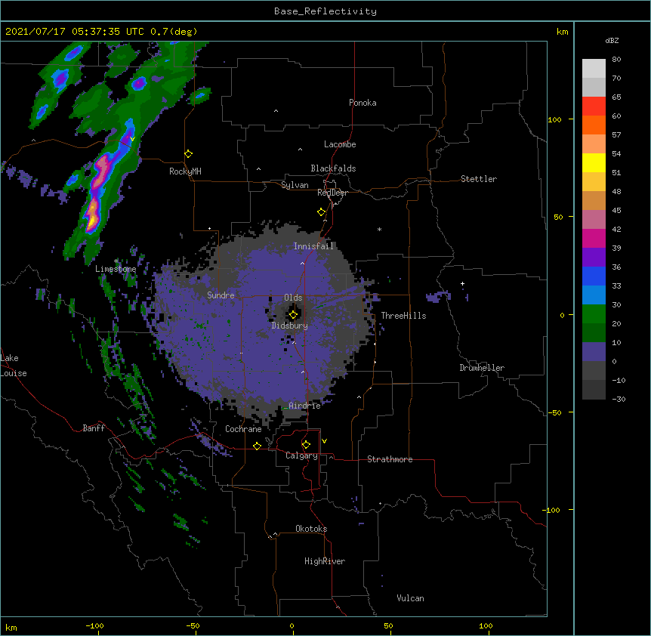Select the radar site diamond between Olds and Didsbury
The image size is (651, 636).
coord(293,315)
